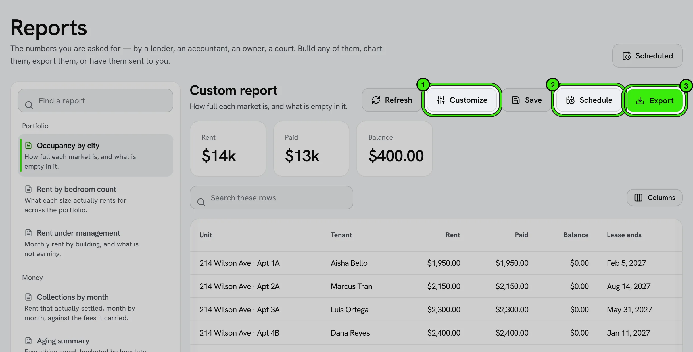Open the Rent by bedroom count report
This screenshot has width=693, height=352.
coord(95,199)
